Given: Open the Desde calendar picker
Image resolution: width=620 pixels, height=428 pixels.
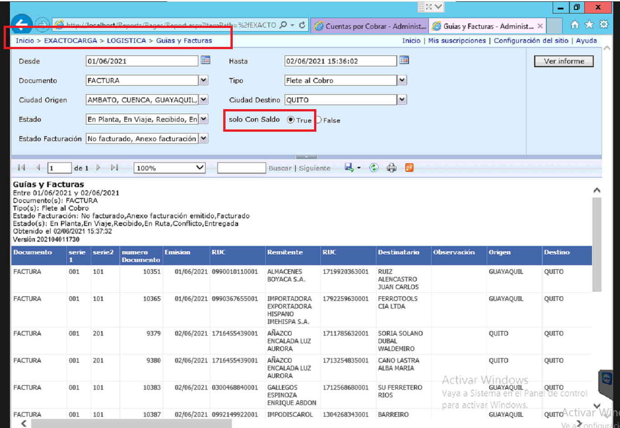Looking at the screenshot, I should pyautogui.click(x=206, y=60).
